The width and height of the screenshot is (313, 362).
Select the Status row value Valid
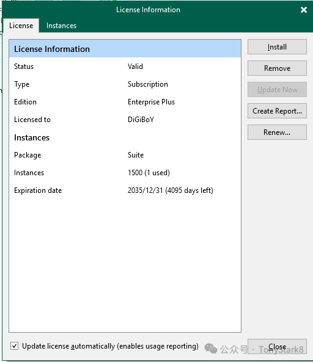[x=135, y=67]
